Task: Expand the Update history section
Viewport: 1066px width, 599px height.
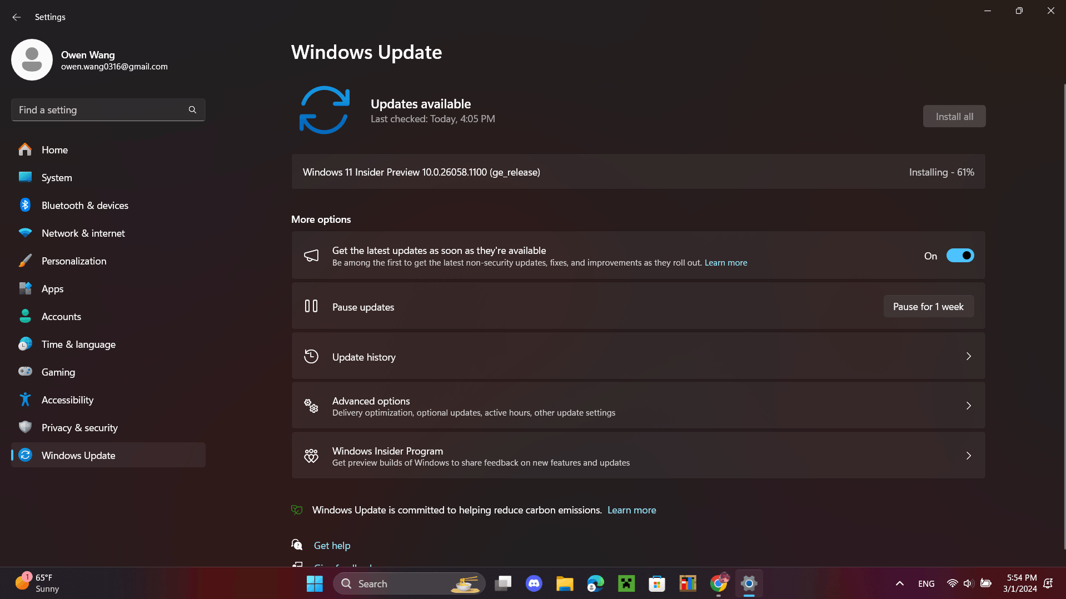Action: point(637,356)
